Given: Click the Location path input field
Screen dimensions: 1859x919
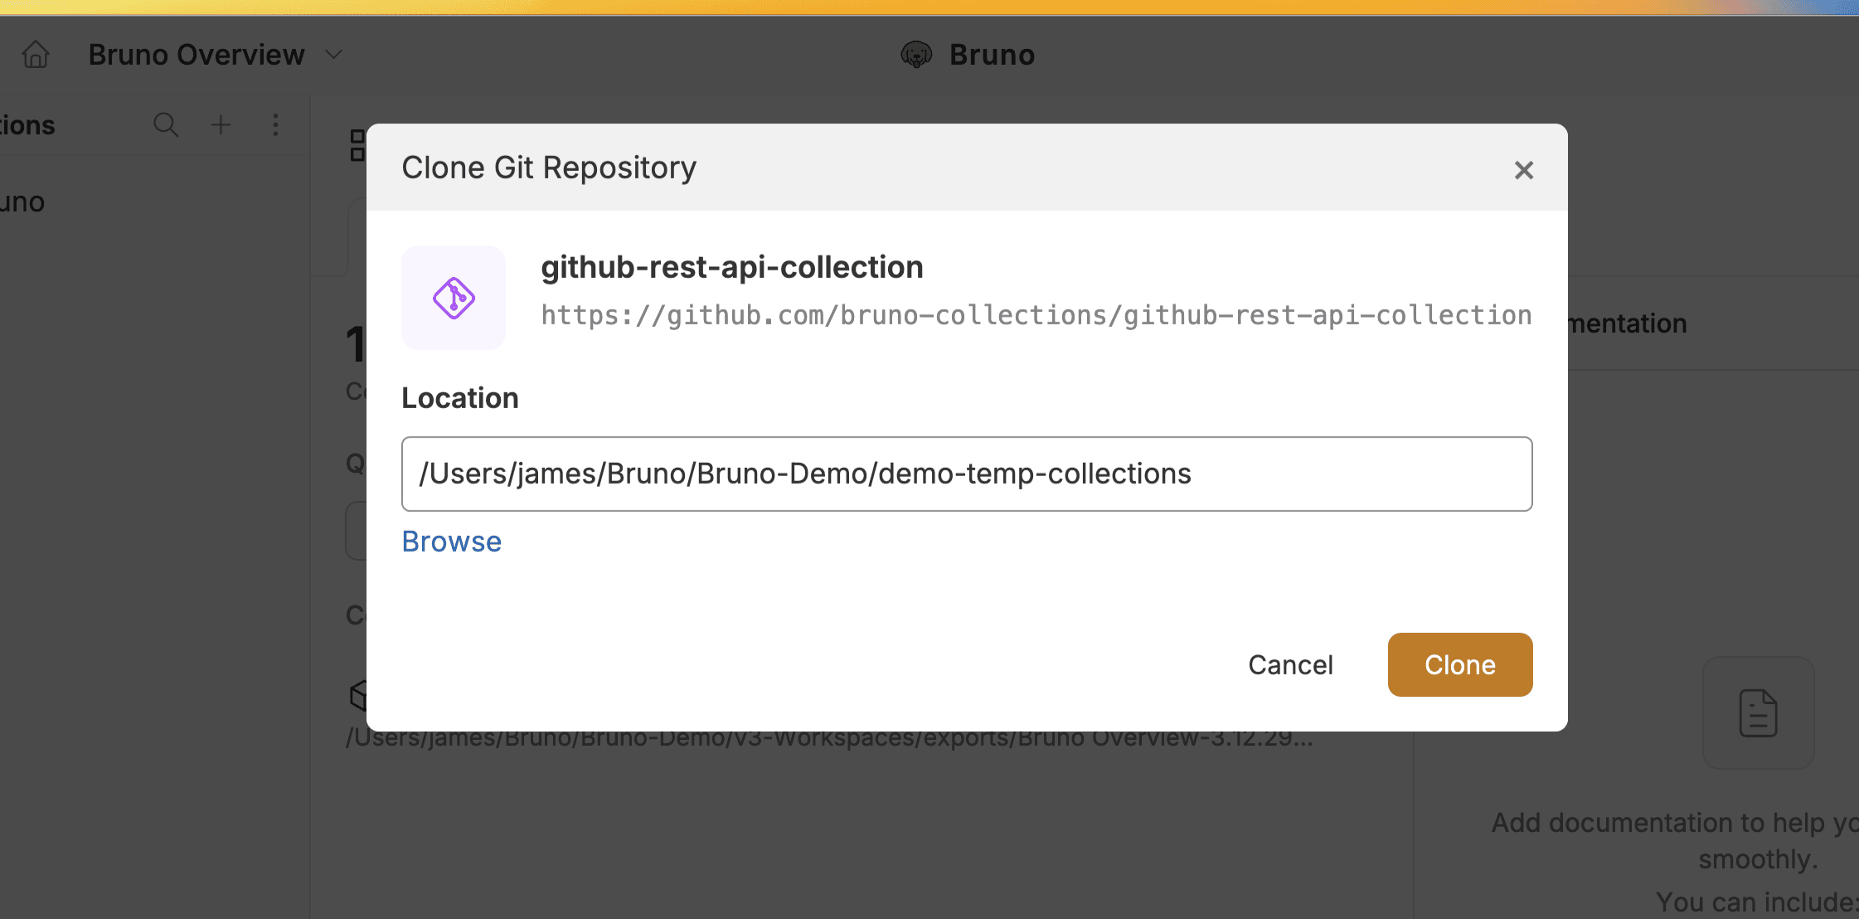Looking at the screenshot, I should (x=966, y=474).
